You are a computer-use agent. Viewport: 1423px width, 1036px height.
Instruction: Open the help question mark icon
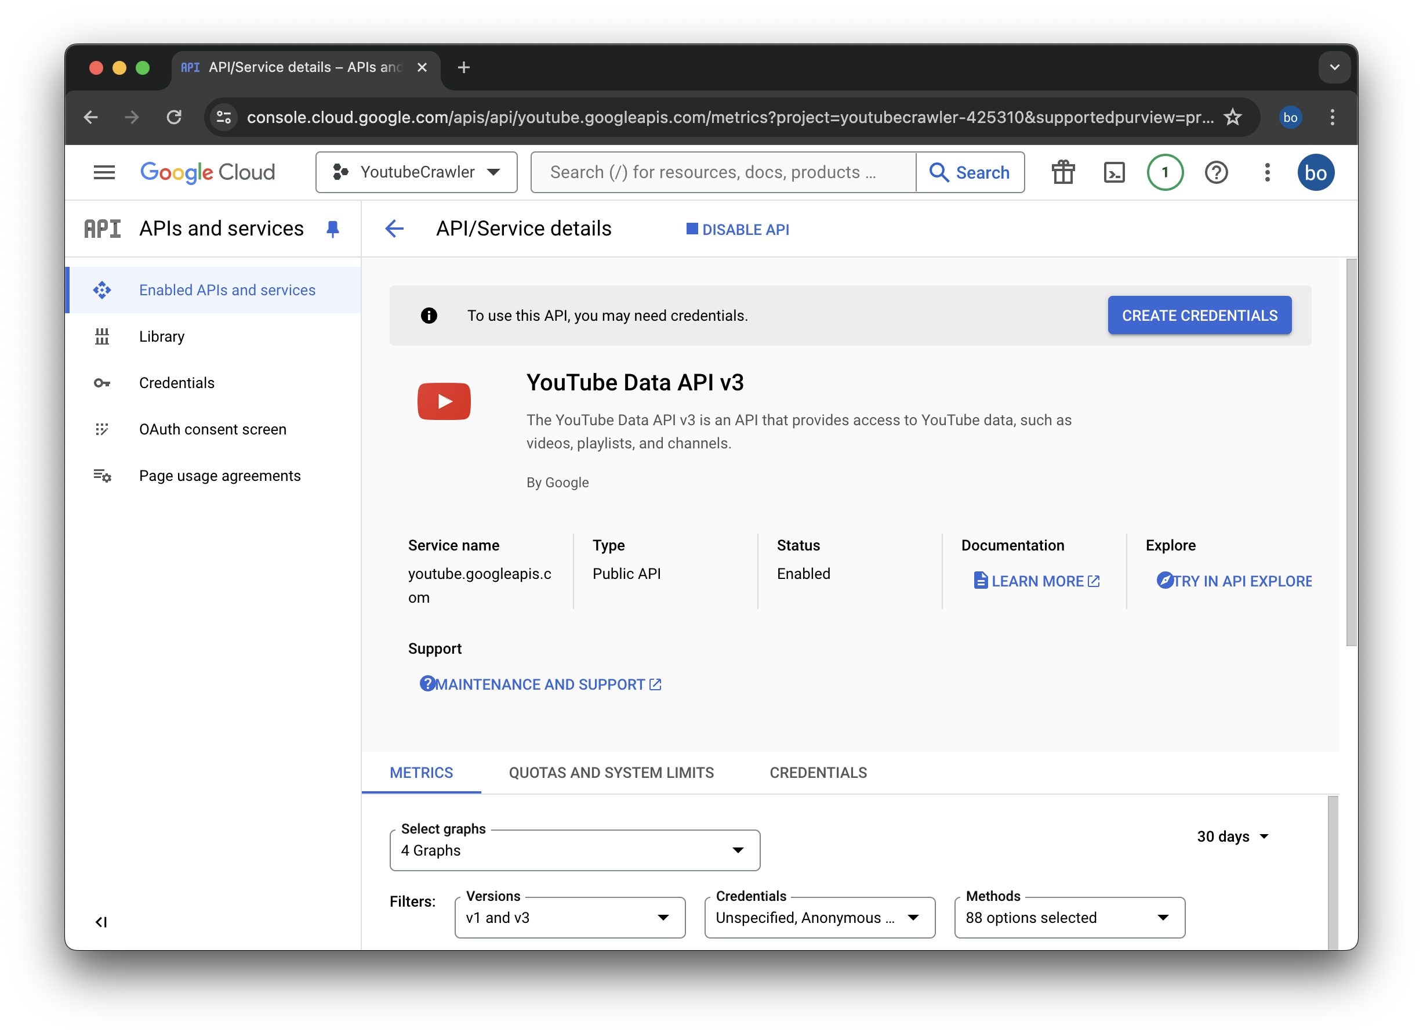click(1215, 172)
